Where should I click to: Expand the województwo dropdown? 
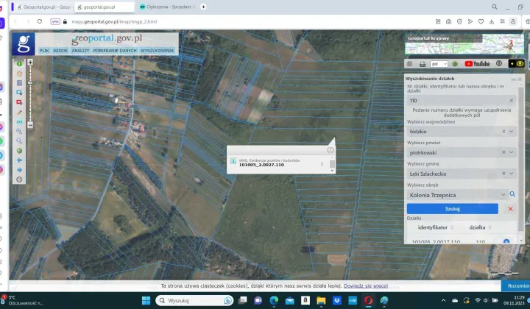click(x=512, y=132)
